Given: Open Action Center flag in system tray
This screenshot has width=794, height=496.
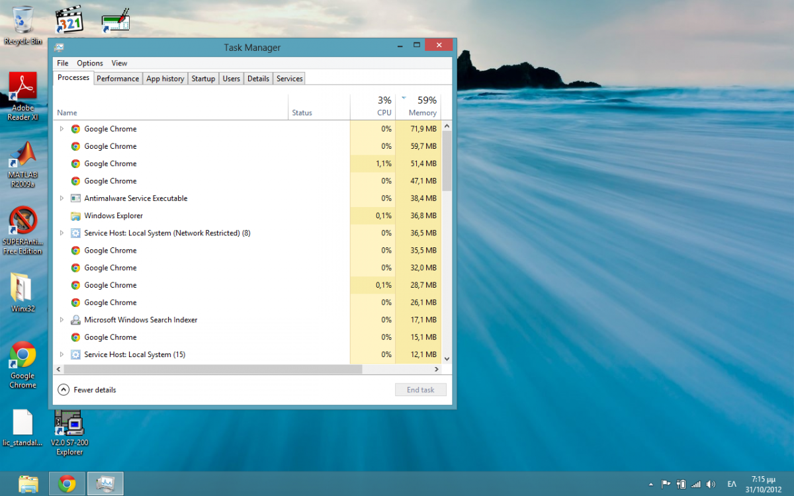Looking at the screenshot, I should [x=666, y=484].
